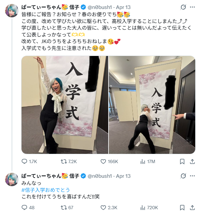Like the first tweet with 166K hearts
200x214 pixels.
tap(103, 162)
